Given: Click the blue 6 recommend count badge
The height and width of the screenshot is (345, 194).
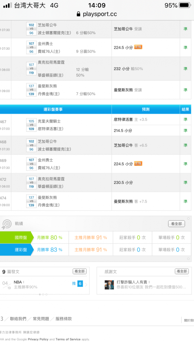Looking at the screenshot, I should click(x=80, y=284).
